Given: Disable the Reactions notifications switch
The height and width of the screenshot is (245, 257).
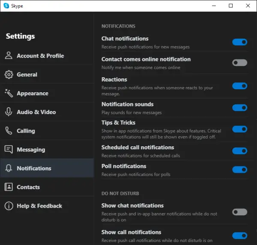Looking at the screenshot, I should click(239, 86).
